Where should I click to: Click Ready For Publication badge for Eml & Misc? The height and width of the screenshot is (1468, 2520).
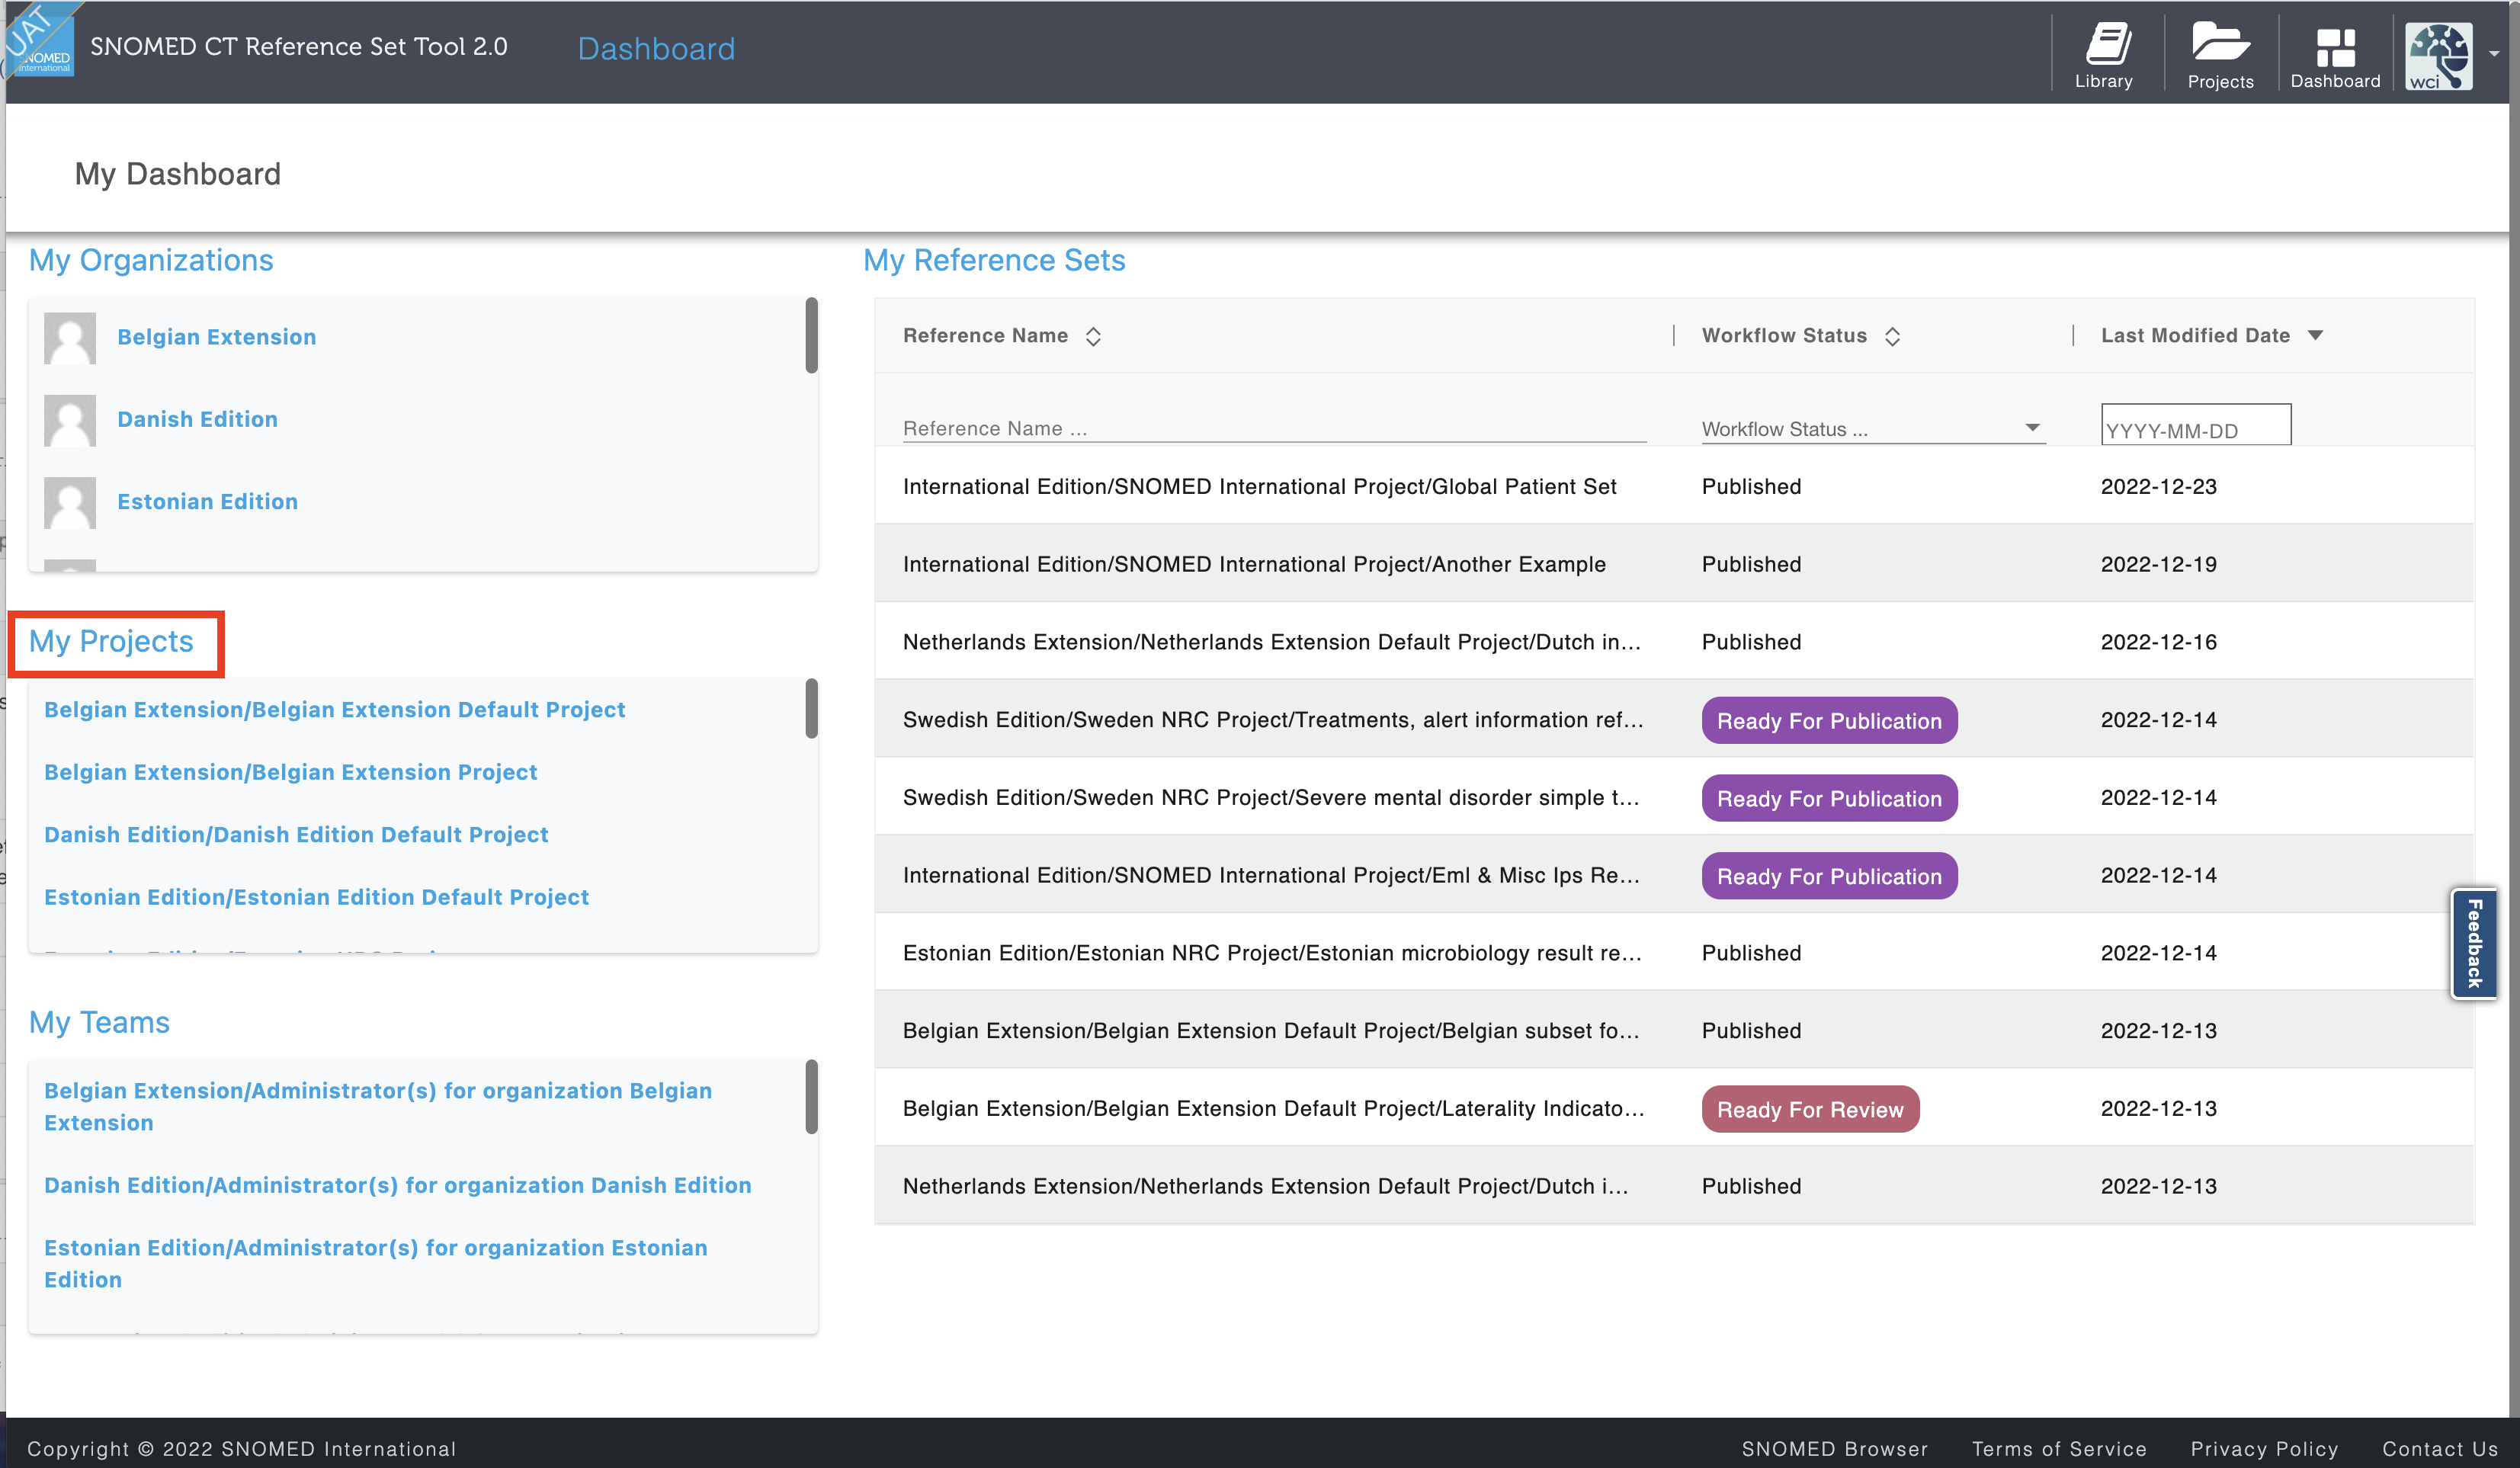tap(1829, 876)
